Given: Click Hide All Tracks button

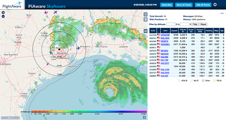Looking at the screenshot, I should click(x=203, y=5).
